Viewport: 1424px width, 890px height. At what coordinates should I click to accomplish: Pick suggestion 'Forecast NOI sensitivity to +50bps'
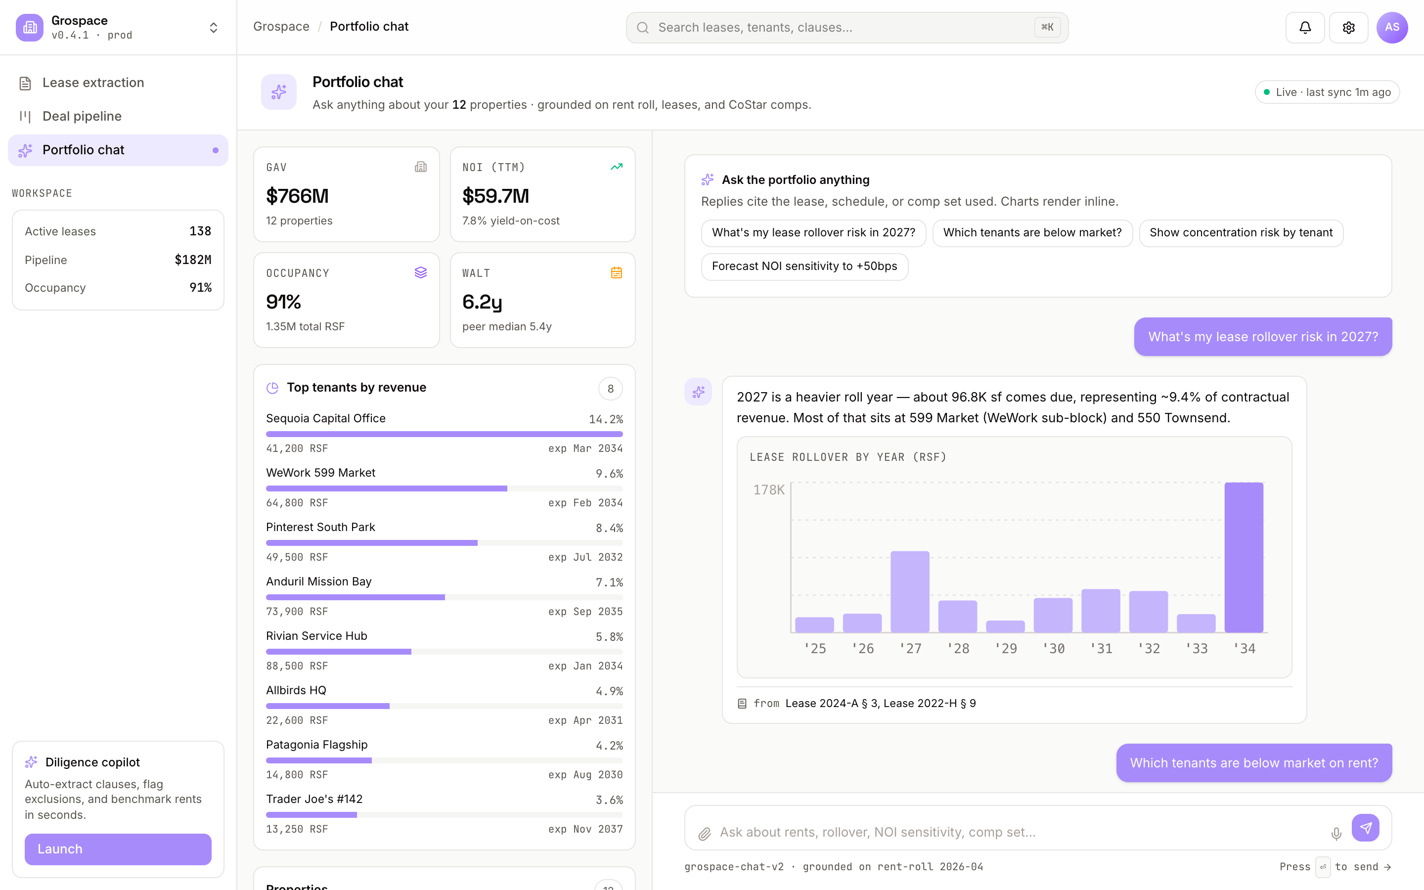tap(804, 267)
